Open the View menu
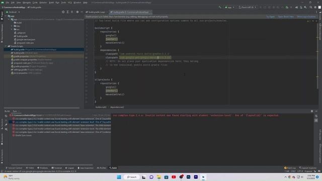The image size is (322, 181). click(x=19, y=3)
